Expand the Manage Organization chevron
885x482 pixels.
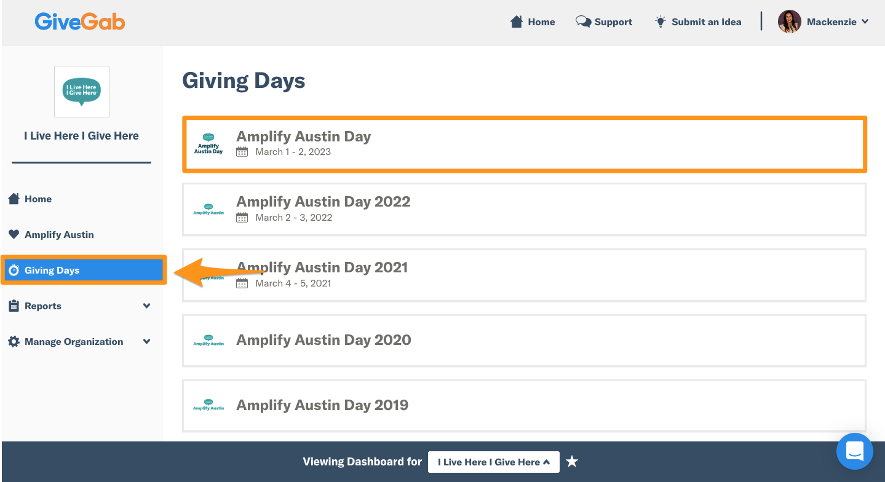tap(146, 341)
